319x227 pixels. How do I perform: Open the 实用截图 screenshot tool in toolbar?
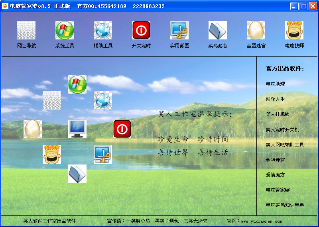click(179, 31)
